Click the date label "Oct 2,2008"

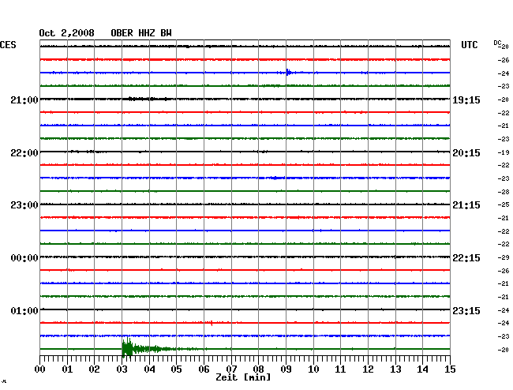(x=66, y=33)
